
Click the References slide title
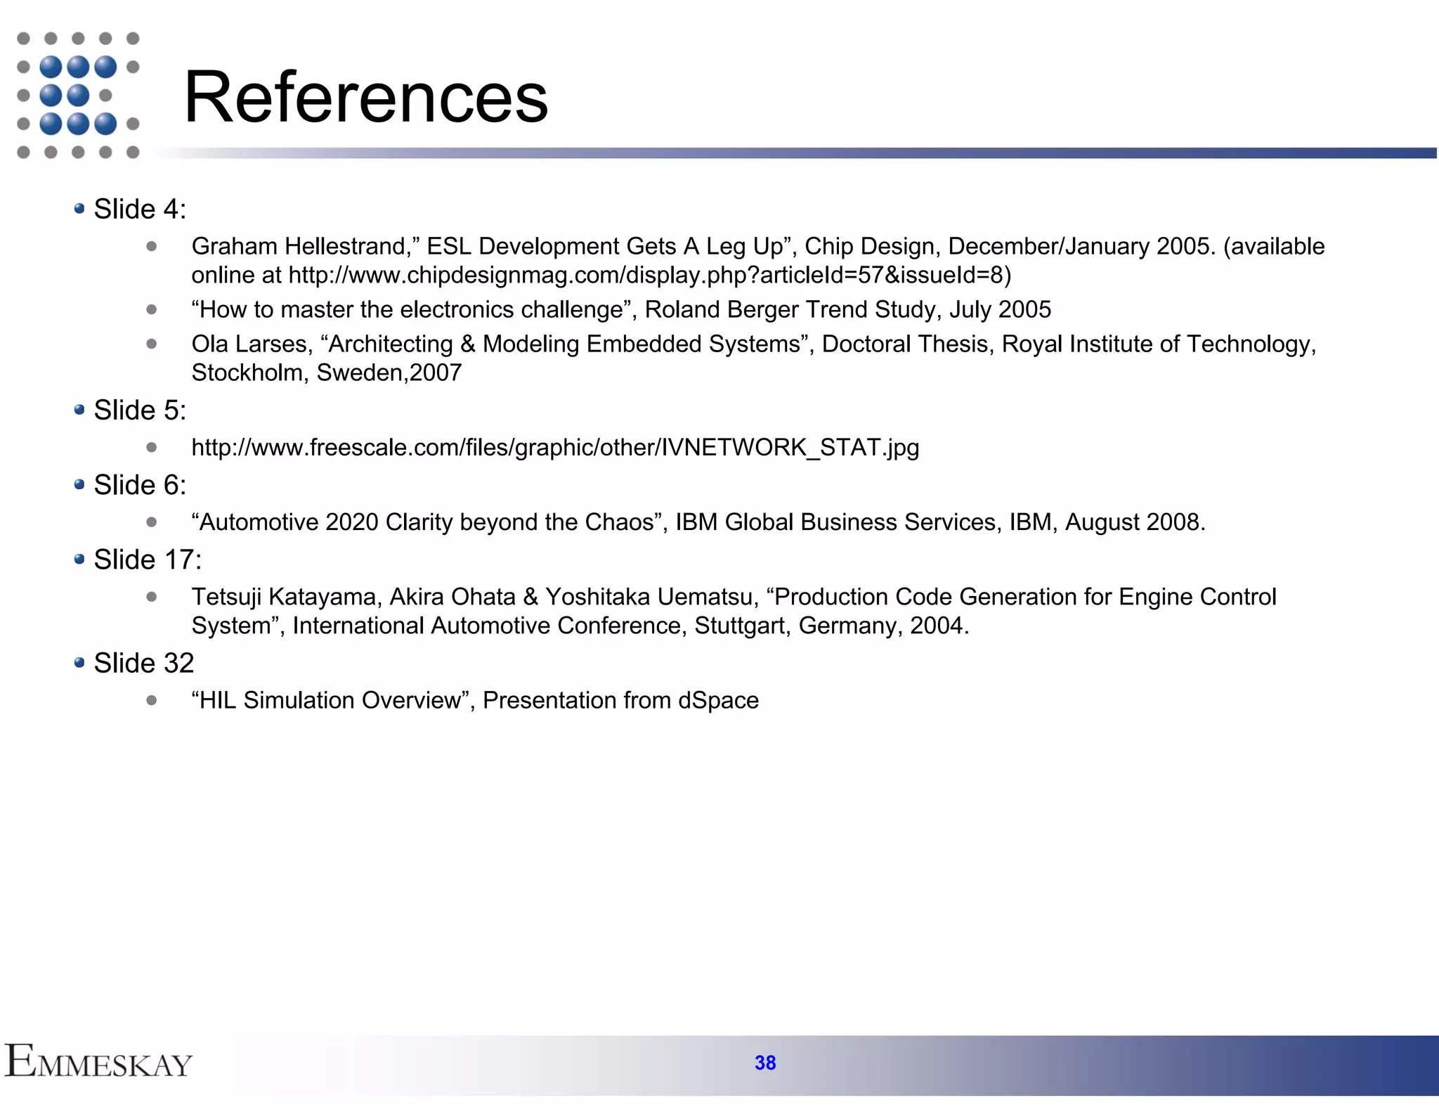tap(365, 97)
